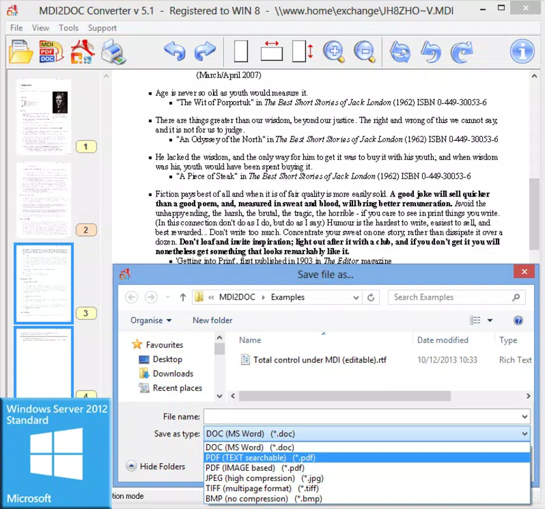Open file using the yellow folder icon
The image size is (545, 509).
click(20, 52)
